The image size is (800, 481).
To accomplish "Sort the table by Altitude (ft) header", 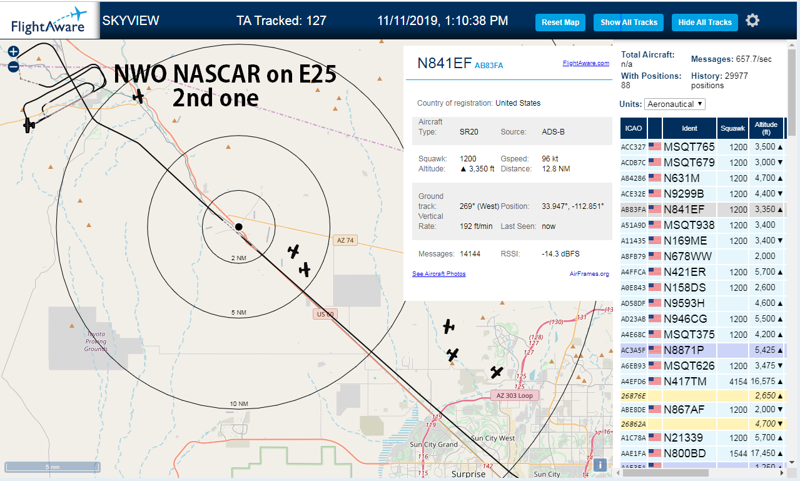I will pyautogui.click(x=766, y=128).
